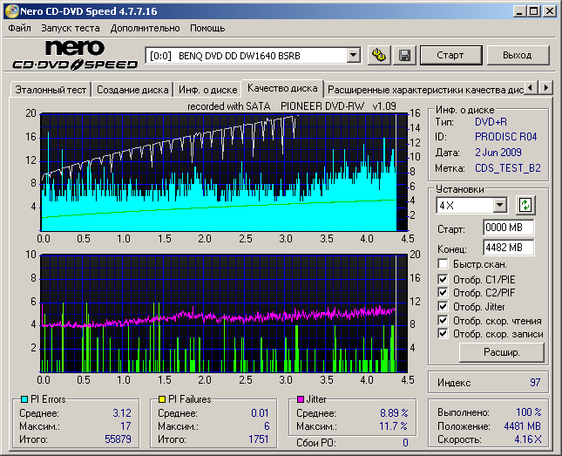Expand the 4 X speed dropdown
Viewport: 562px width, 456px height.
coord(499,206)
